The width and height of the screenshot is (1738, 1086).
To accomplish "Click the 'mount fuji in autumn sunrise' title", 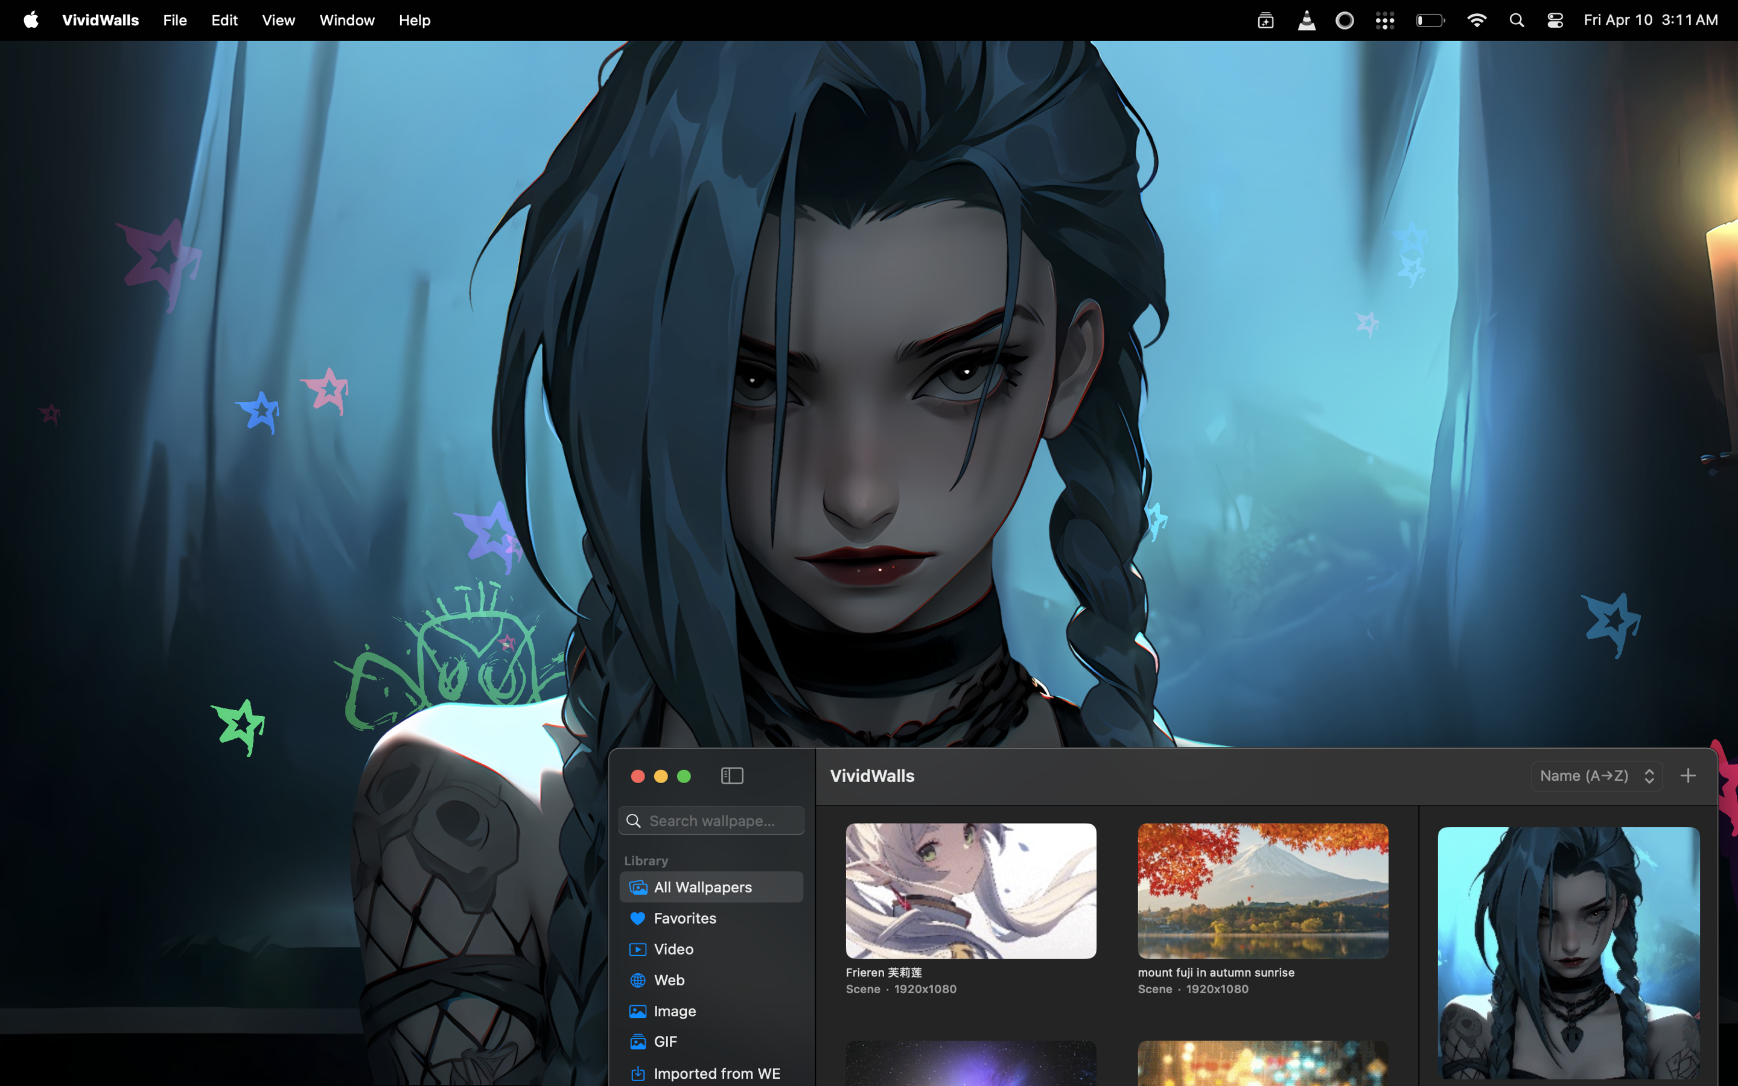I will coord(1216,972).
